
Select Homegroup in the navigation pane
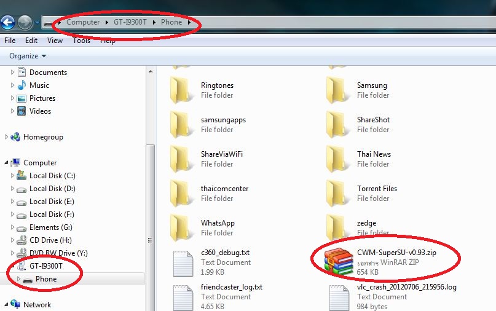43,137
